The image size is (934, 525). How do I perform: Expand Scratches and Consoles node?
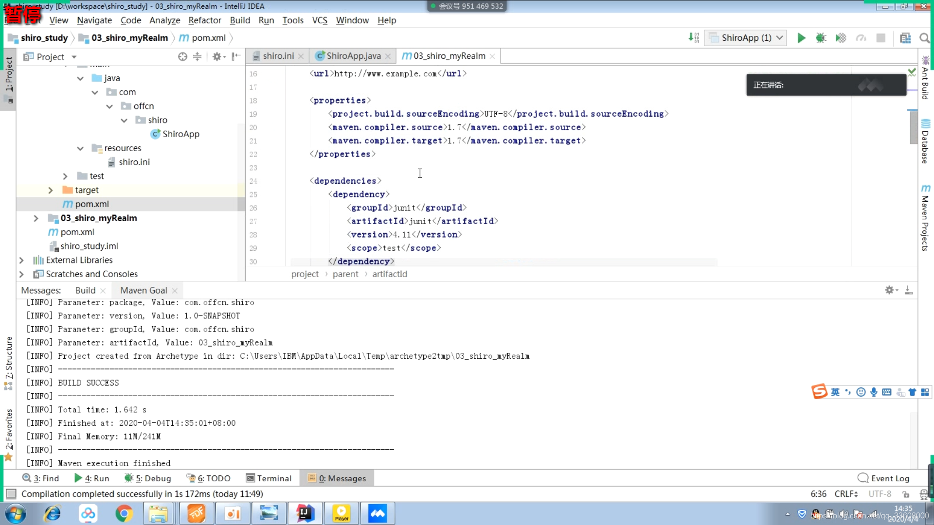21,275
